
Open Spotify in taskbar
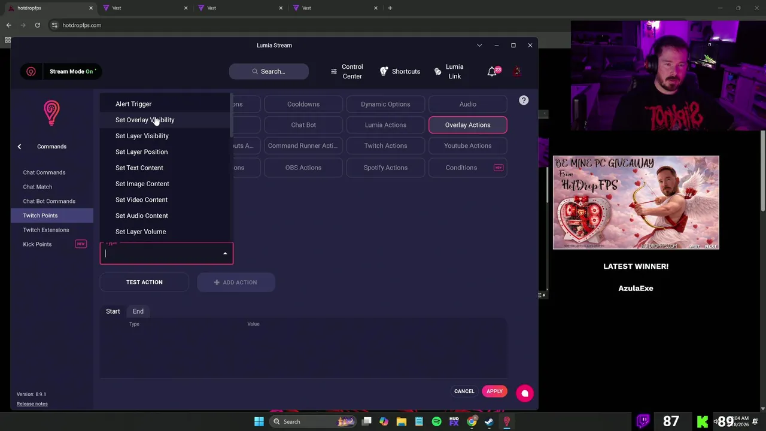[436, 421]
